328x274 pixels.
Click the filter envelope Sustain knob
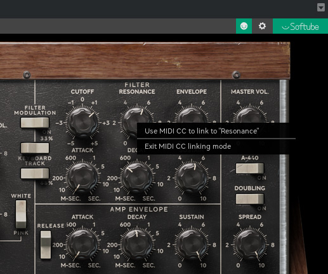tap(192, 178)
